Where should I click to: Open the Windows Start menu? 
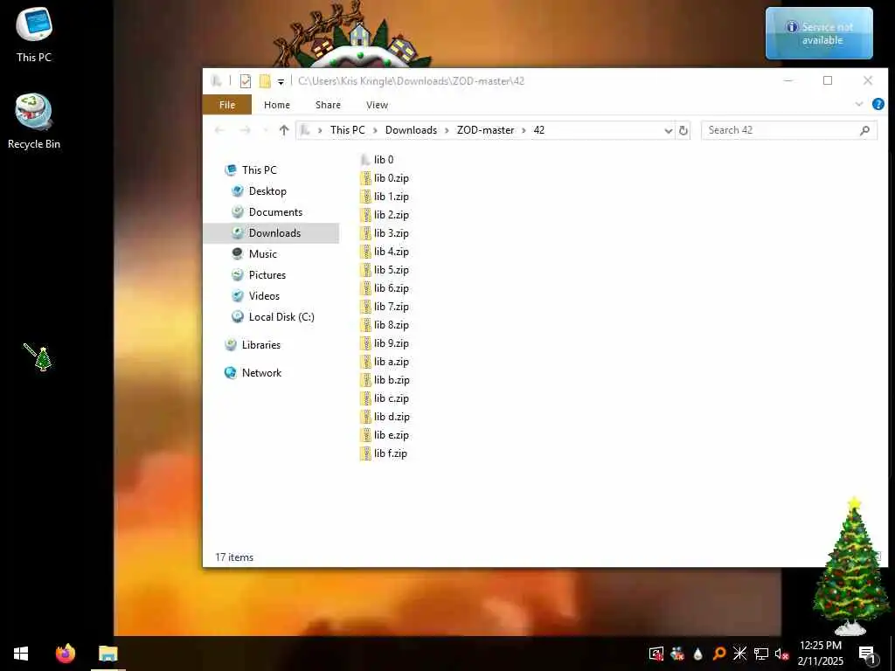pyautogui.click(x=21, y=654)
